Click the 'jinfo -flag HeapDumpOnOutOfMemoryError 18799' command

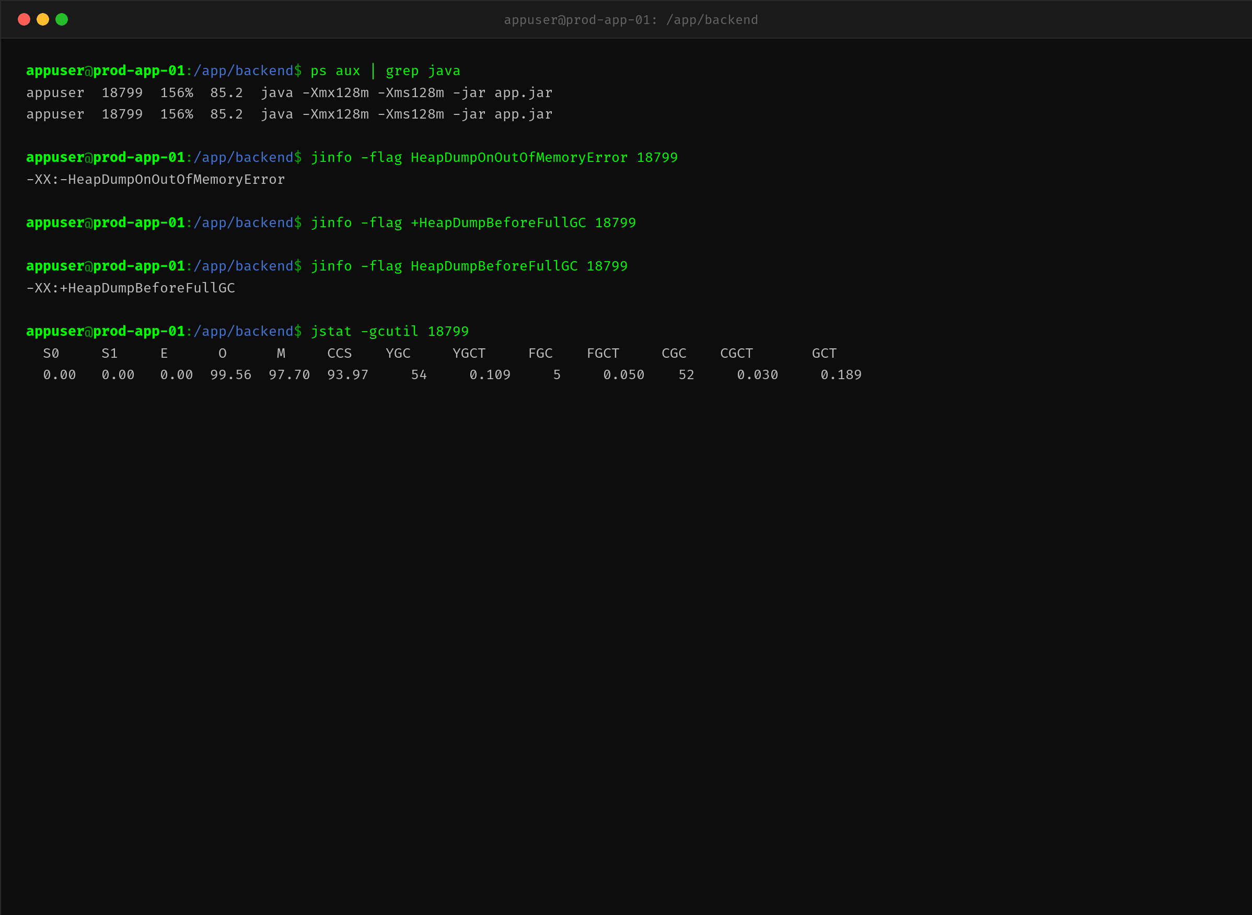tap(494, 157)
